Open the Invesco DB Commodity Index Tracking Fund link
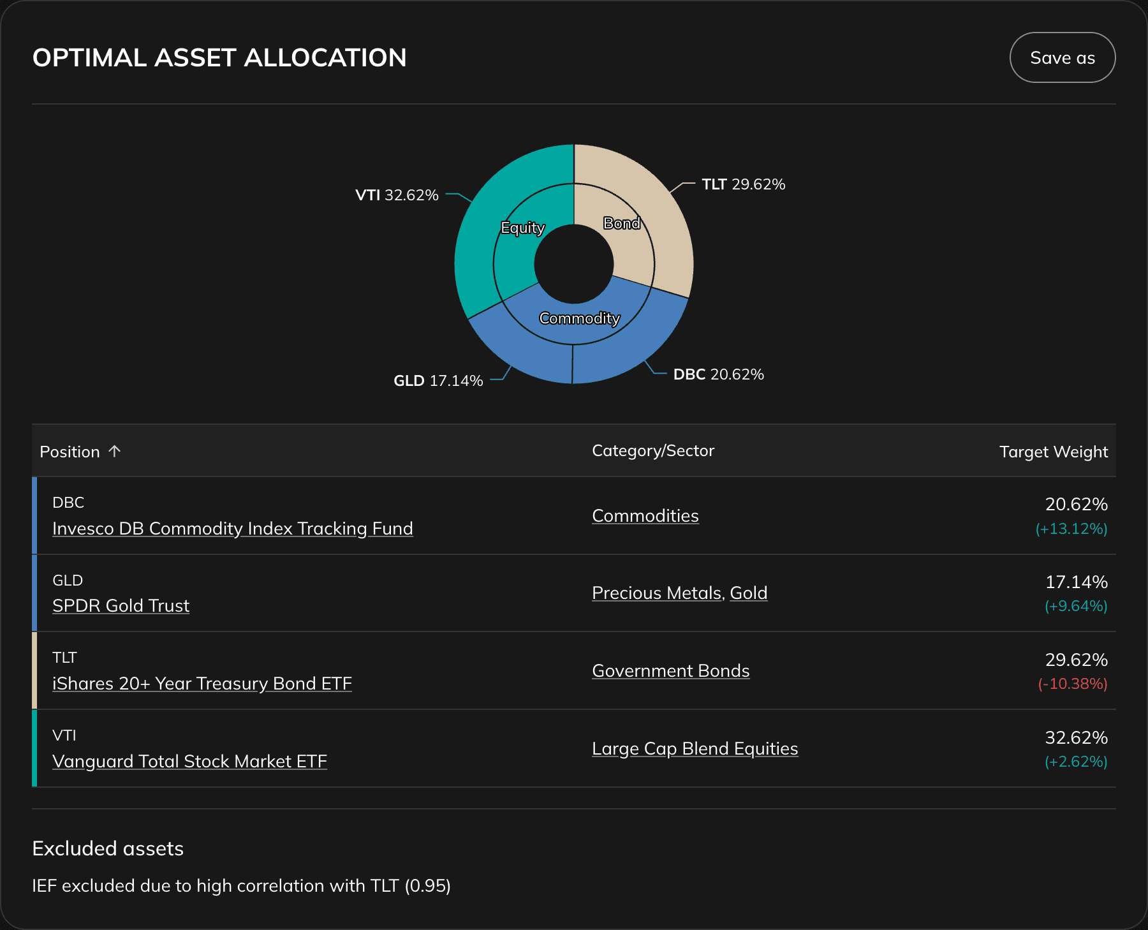This screenshot has width=1148, height=930. pos(232,529)
